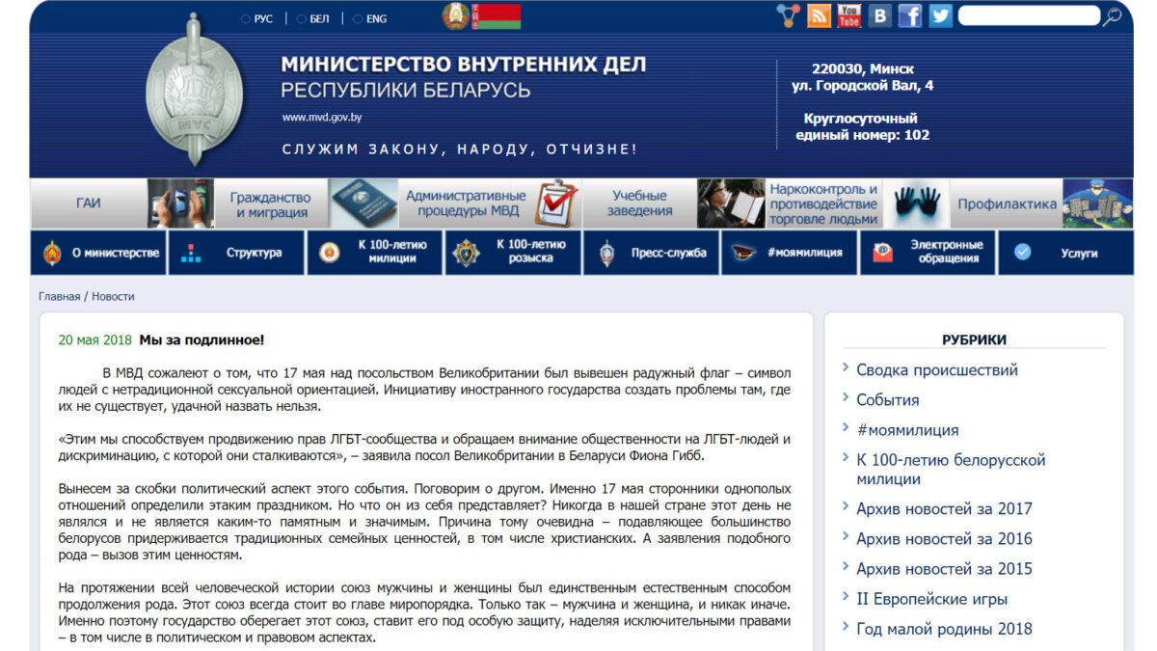Open Наркоконтроль и противодействие торговле людьми
Viewport: 1157px width, 651px height.
click(x=823, y=203)
